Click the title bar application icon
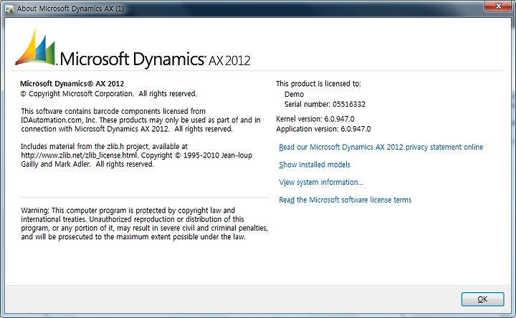516x318 pixels. pos(9,9)
